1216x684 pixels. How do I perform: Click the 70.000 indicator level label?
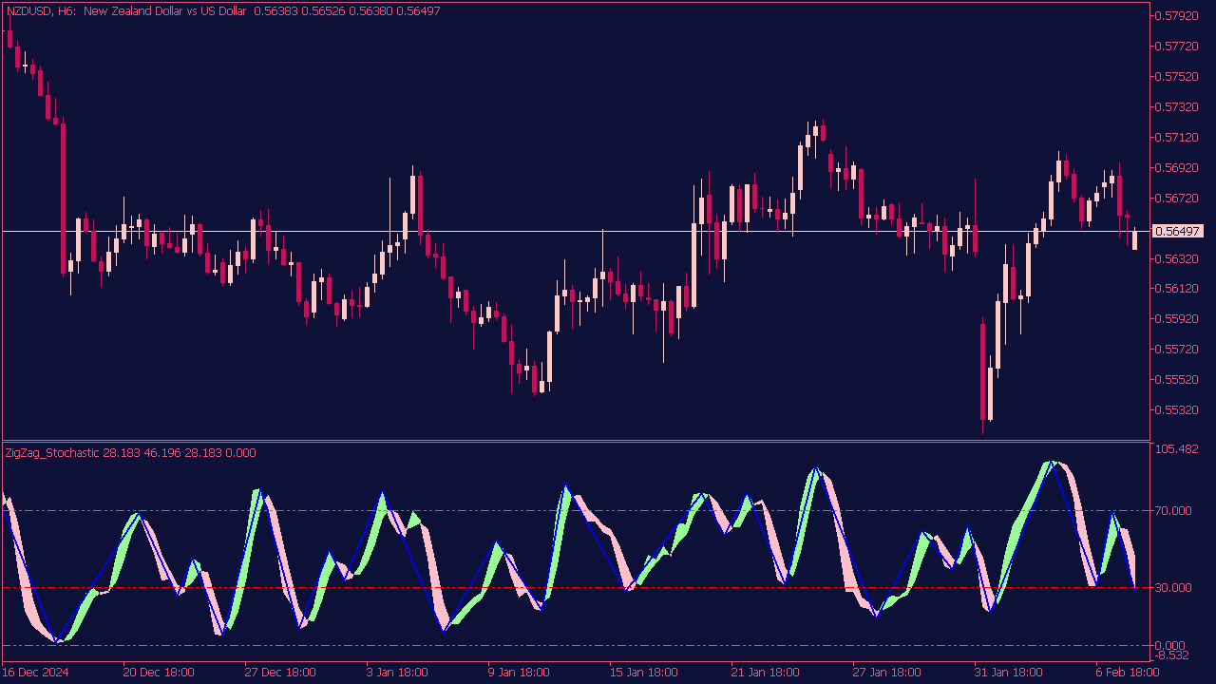tap(1174, 511)
